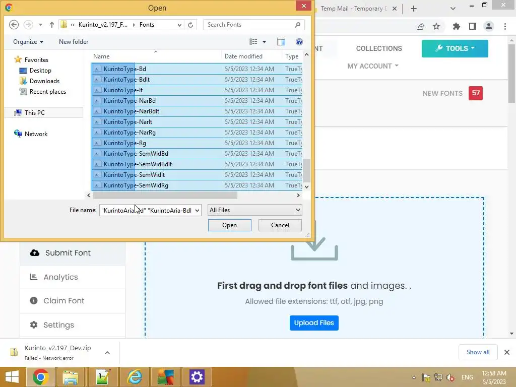Select the KurintoType-SemWidIt file
The image size is (516, 387).
tap(197, 174)
